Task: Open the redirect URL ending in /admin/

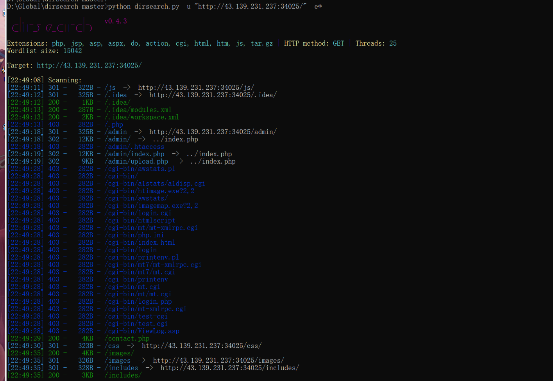Action: point(213,132)
